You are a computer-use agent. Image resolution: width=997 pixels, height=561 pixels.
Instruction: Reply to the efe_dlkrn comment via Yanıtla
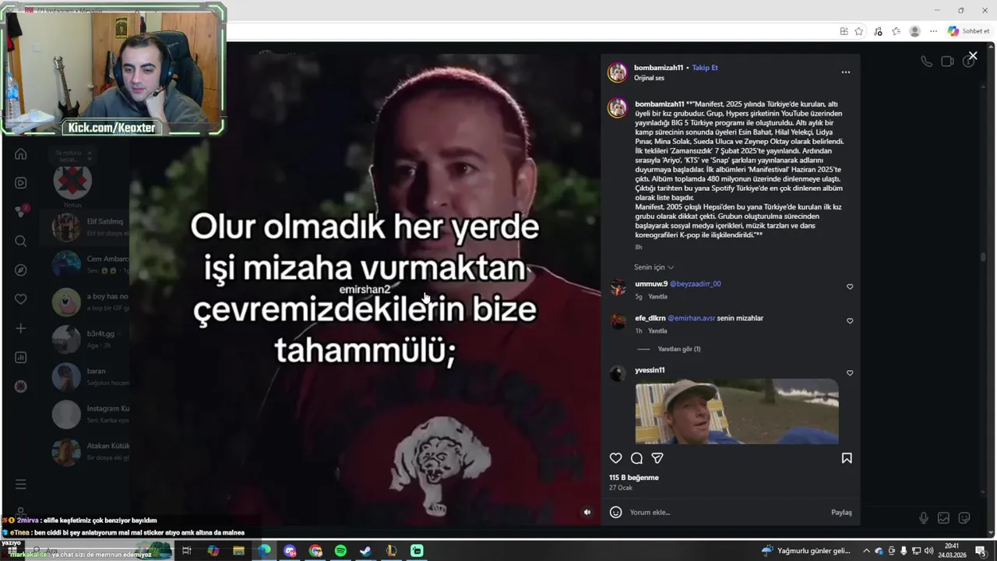[x=657, y=331]
